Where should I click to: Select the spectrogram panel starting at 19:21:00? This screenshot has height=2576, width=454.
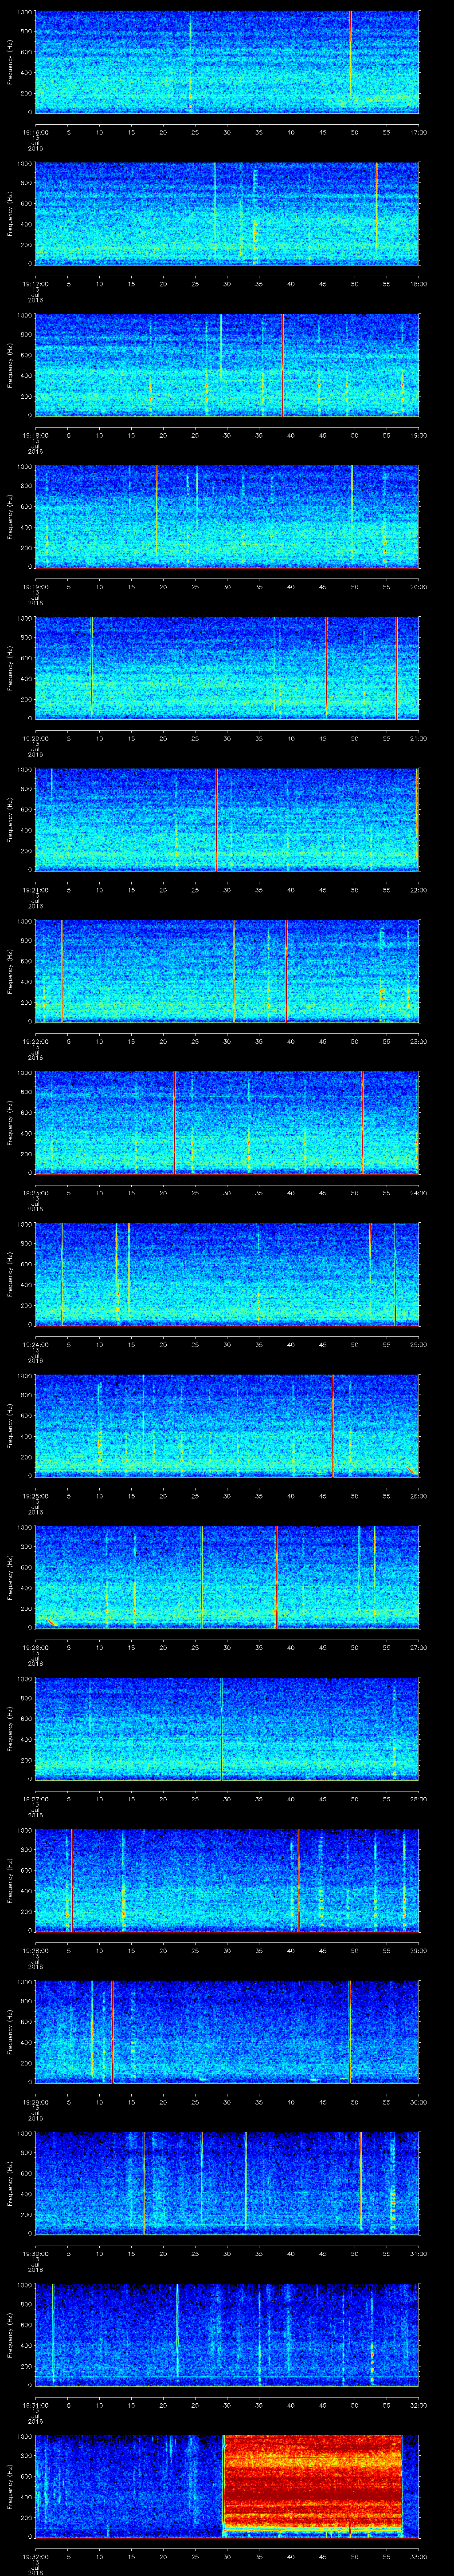(x=227, y=820)
